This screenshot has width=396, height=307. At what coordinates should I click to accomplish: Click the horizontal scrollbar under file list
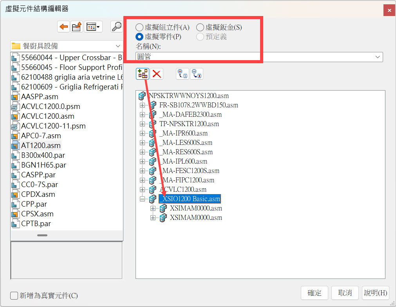coord(42,235)
